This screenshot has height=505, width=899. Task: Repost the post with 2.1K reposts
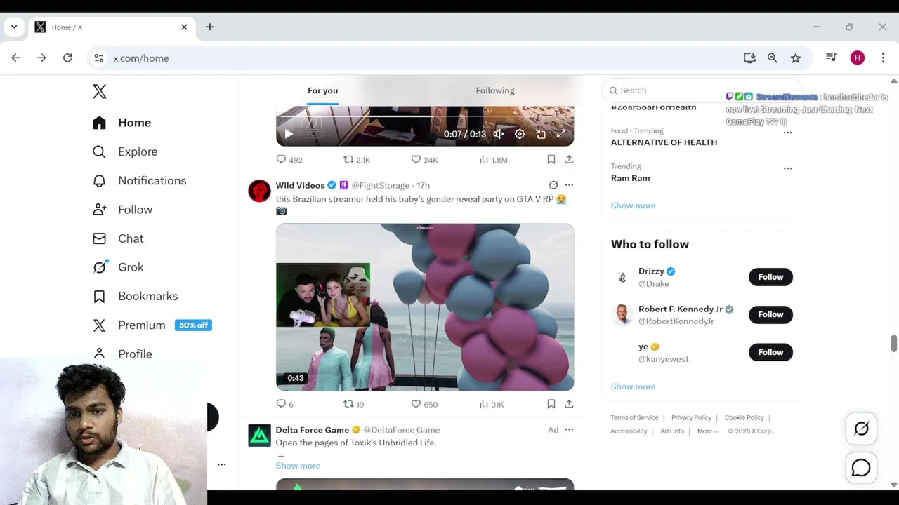[356, 160]
